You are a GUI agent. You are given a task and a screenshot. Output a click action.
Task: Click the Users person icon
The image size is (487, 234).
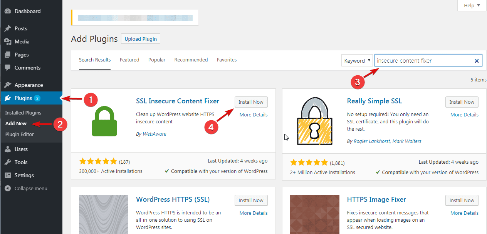click(8, 149)
